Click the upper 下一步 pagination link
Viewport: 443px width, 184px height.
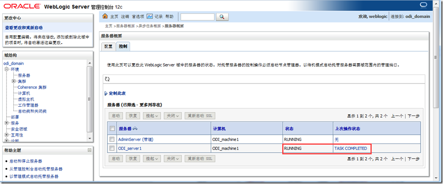(414, 116)
